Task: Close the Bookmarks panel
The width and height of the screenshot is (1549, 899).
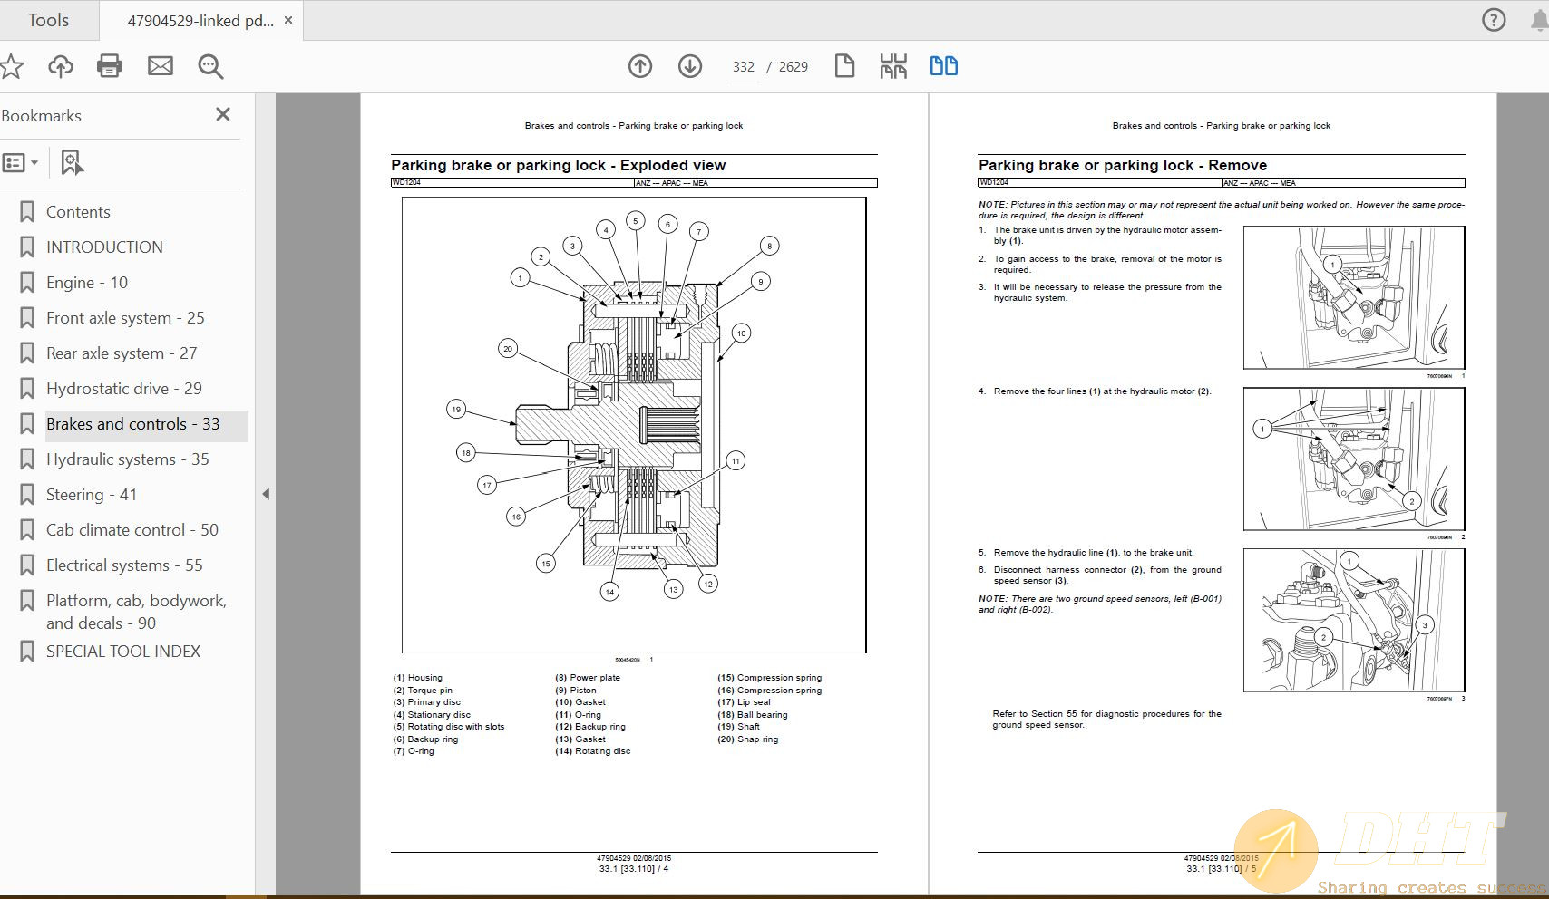Action: (223, 114)
